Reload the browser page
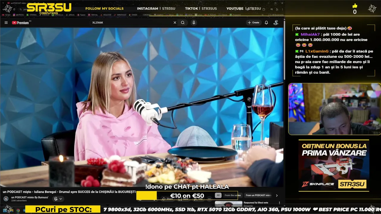The height and width of the screenshot is (214, 381). coord(14,9)
